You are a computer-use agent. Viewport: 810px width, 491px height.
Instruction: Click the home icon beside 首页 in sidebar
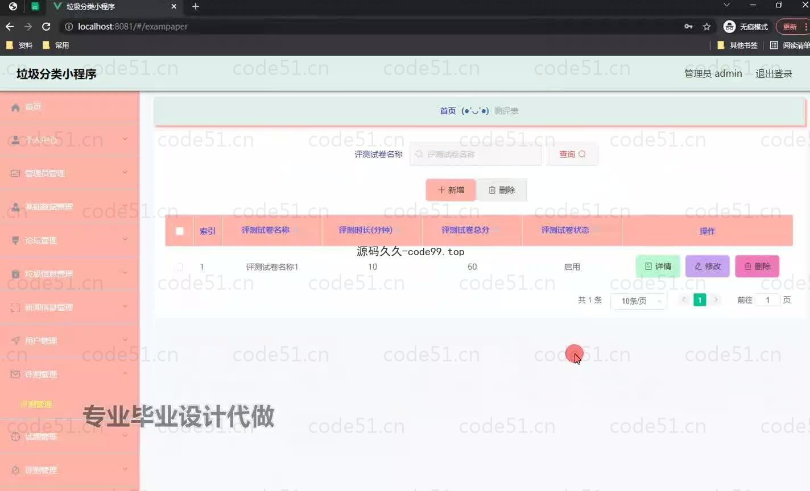15,107
